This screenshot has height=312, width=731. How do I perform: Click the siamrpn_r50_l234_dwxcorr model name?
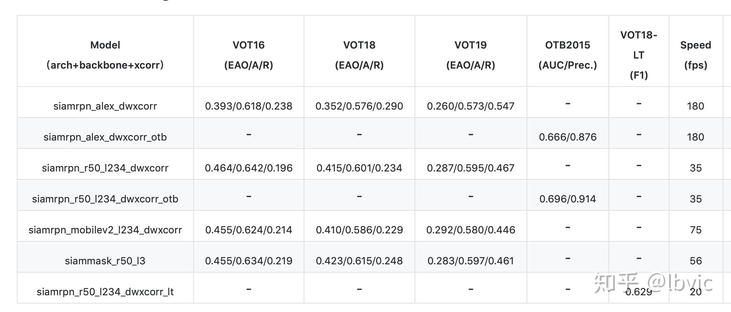[x=105, y=168]
